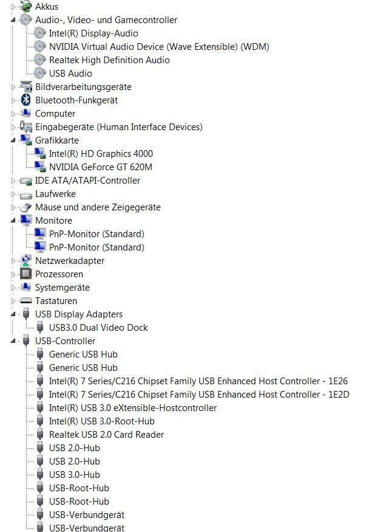Click Intel(R) USB 3.0 eXtensible-Hostcontroller
This screenshot has width=389, height=532.
click(x=133, y=408)
